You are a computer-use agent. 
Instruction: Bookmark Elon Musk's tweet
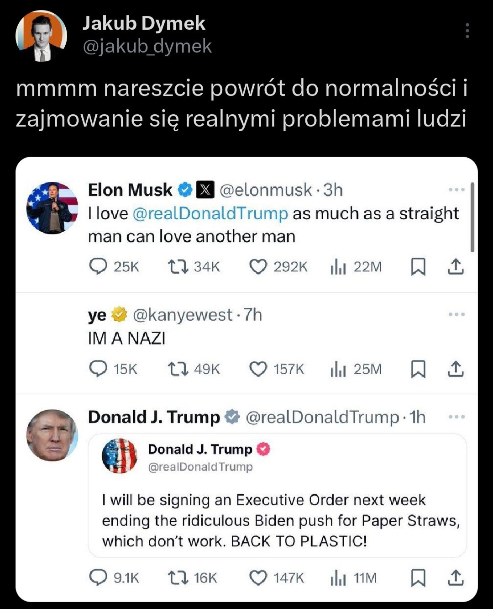[418, 266]
